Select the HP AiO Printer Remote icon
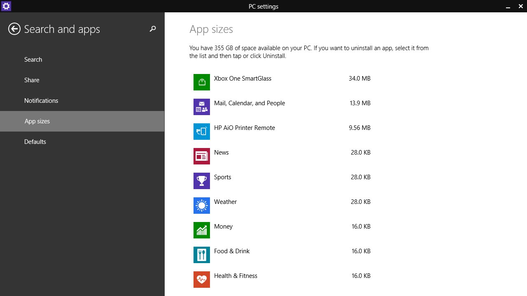527x296 pixels. point(202,132)
